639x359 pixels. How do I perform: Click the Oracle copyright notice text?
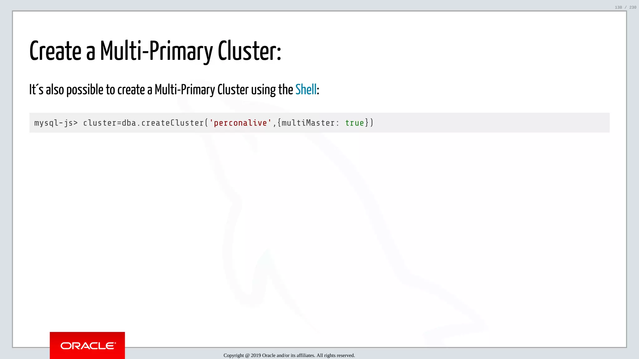[289, 355]
